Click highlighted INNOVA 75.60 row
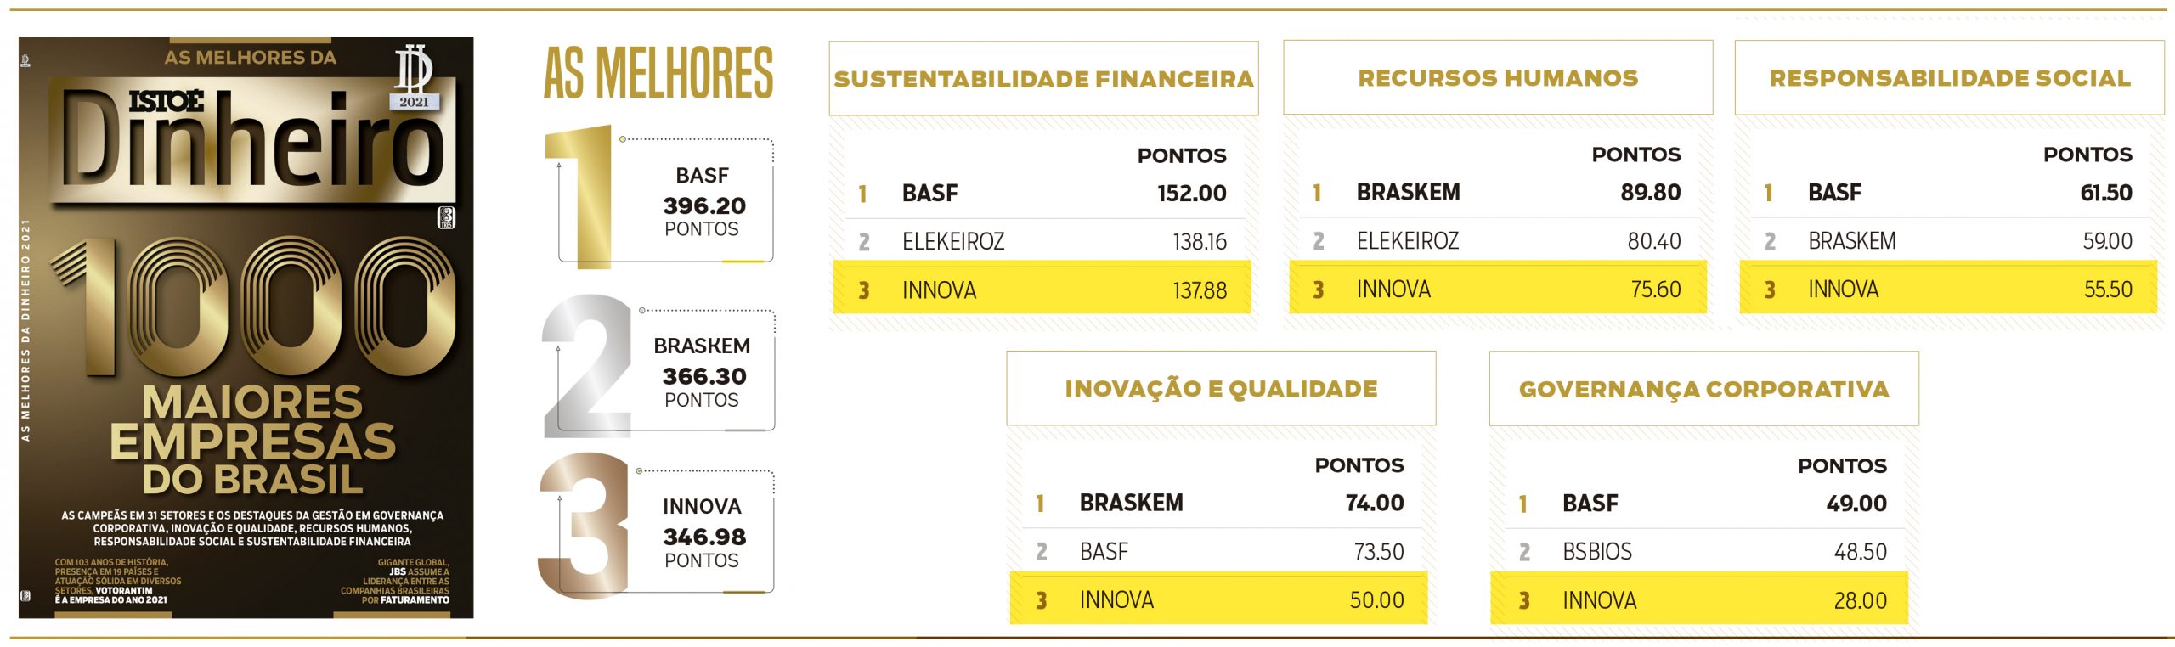The width and height of the screenshot is (2175, 647). [x=1497, y=288]
